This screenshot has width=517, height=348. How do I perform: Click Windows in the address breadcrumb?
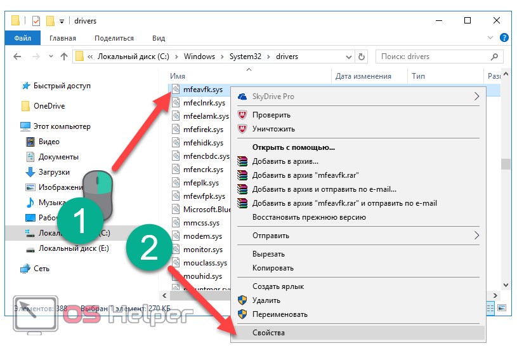click(x=200, y=57)
